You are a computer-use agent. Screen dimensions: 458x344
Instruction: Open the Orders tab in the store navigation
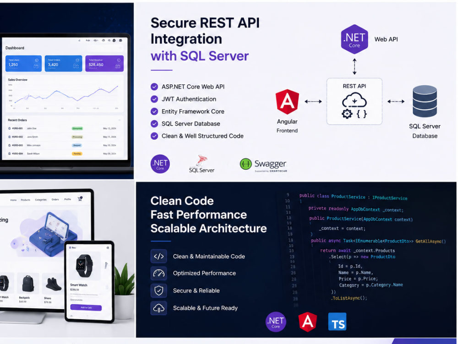point(55,200)
